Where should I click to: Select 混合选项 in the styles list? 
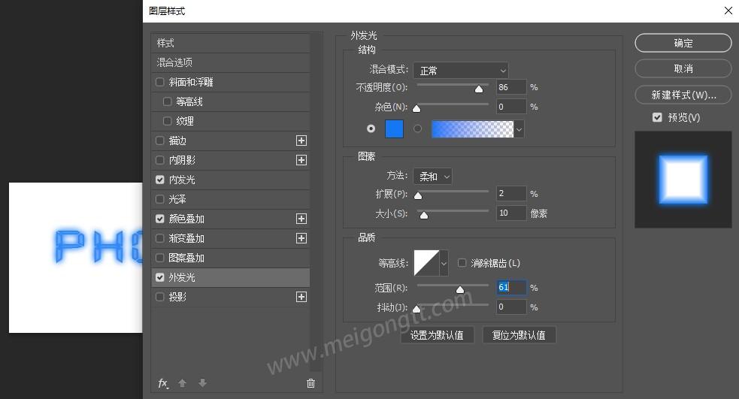(x=230, y=62)
